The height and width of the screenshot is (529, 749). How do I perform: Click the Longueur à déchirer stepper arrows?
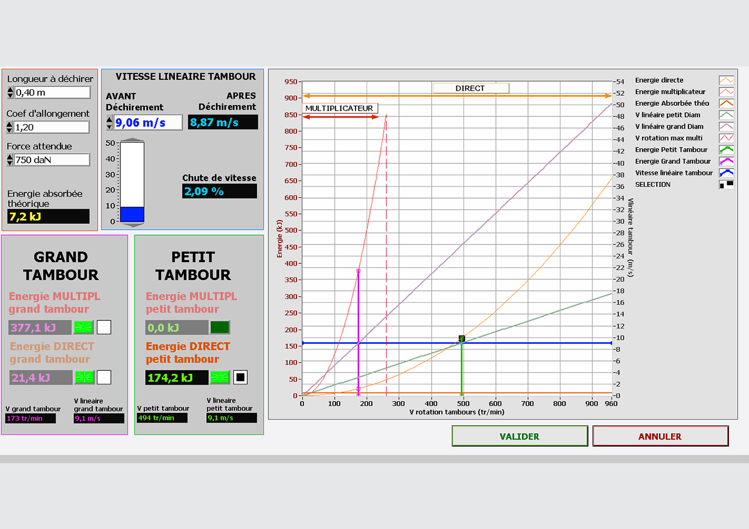tap(10, 92)
